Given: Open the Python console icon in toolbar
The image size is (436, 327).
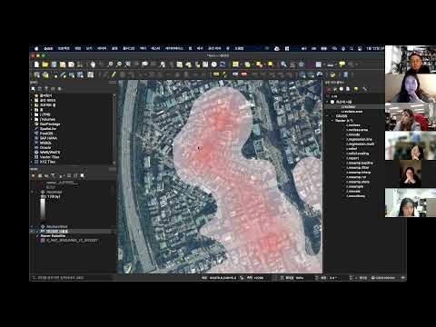Looking at the screenshot, I should click(x=332, y=74).
